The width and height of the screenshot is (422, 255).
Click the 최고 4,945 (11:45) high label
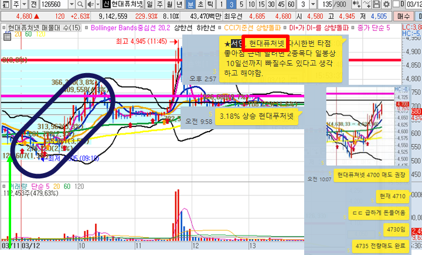click(x=141, y=42)
